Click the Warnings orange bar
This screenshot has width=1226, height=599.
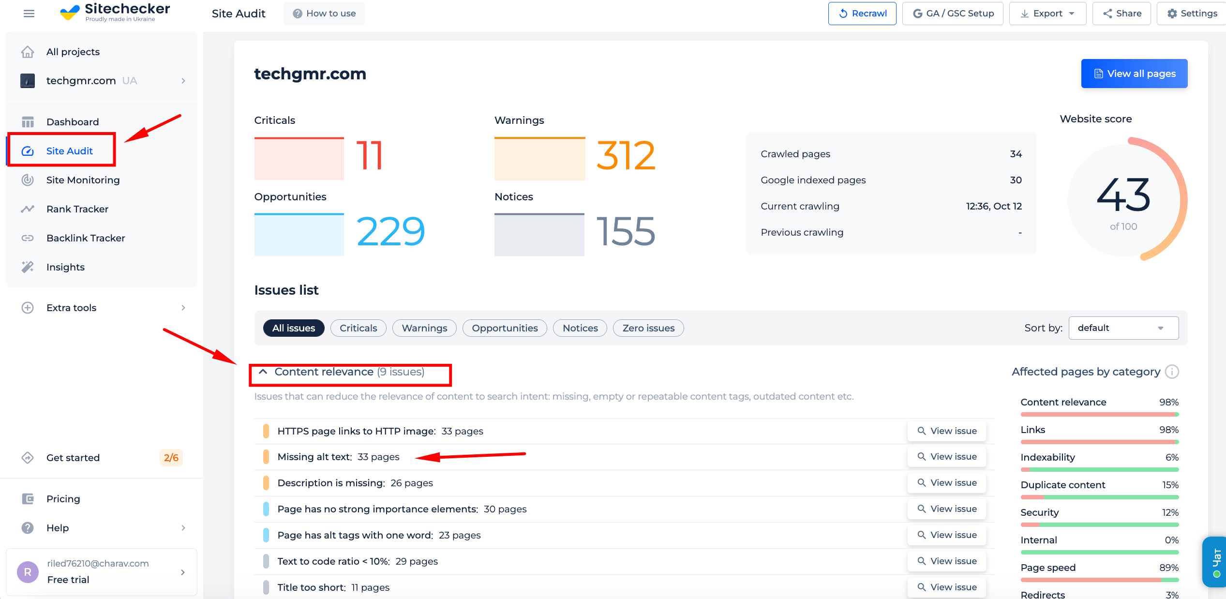coord(539,159)
